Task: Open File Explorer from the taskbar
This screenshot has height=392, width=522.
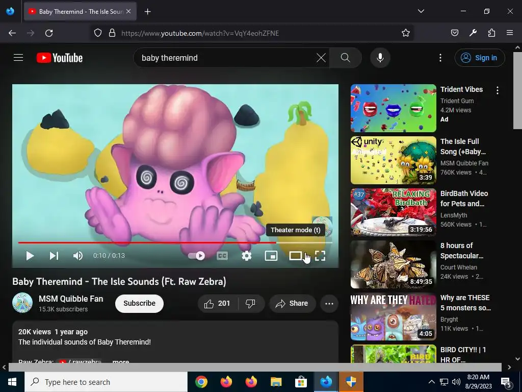Action: [276, 382]
